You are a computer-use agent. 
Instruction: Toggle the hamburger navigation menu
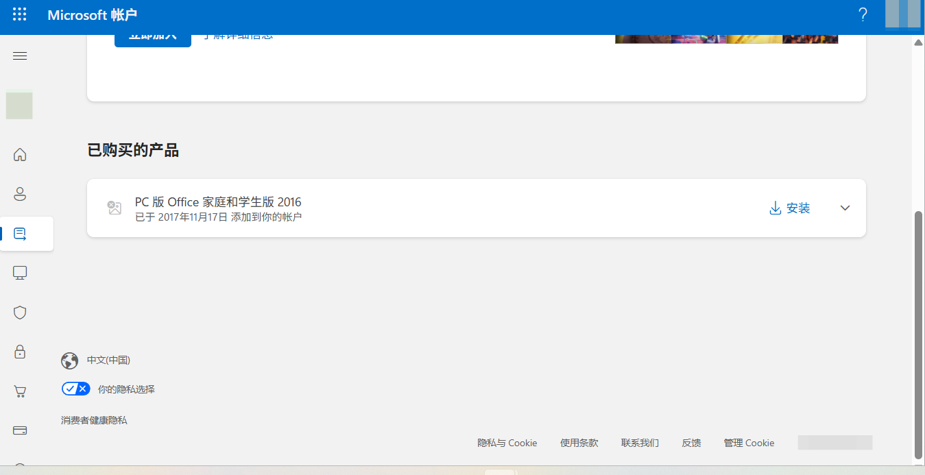(x=20, y=56)
